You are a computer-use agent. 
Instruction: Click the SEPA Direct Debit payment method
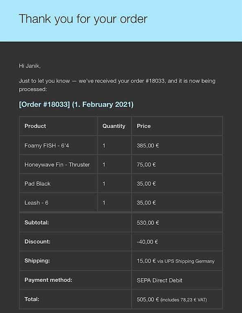point(159,280)
